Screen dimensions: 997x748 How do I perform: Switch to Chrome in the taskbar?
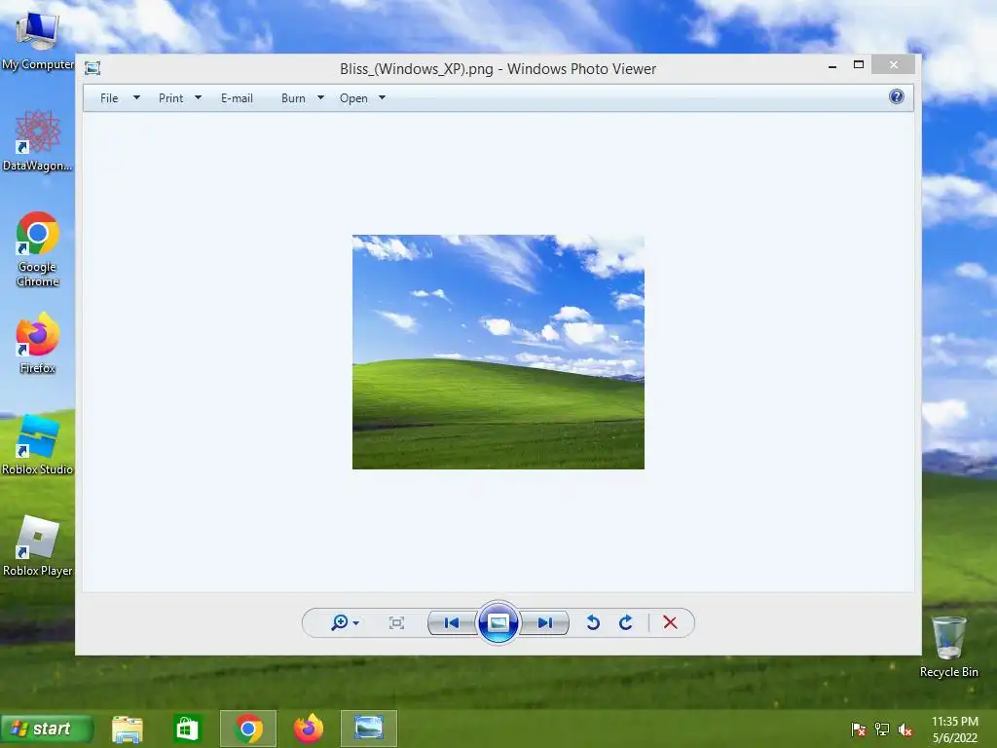248,729
